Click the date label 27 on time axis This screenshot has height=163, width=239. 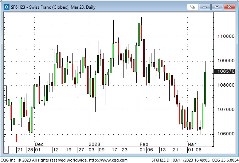[x=81, y=150]
